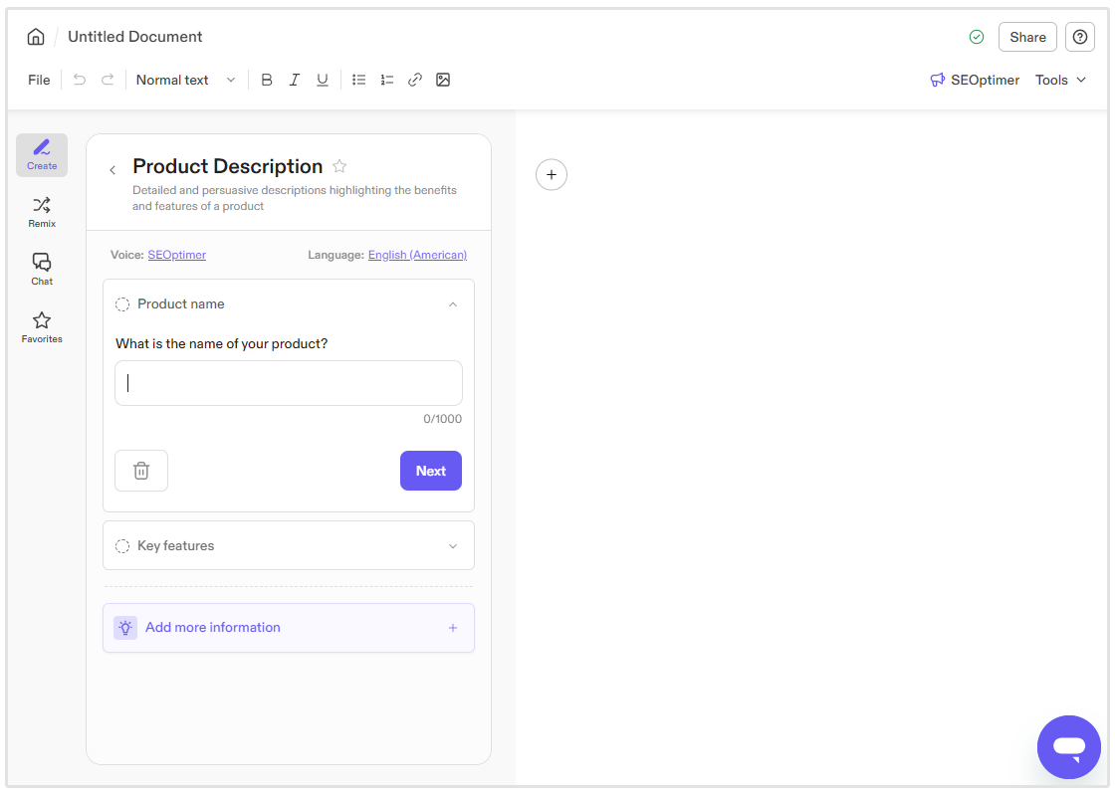Toggle italic formatting
The height and width of the screenshot is (796, 1115).
295,80
